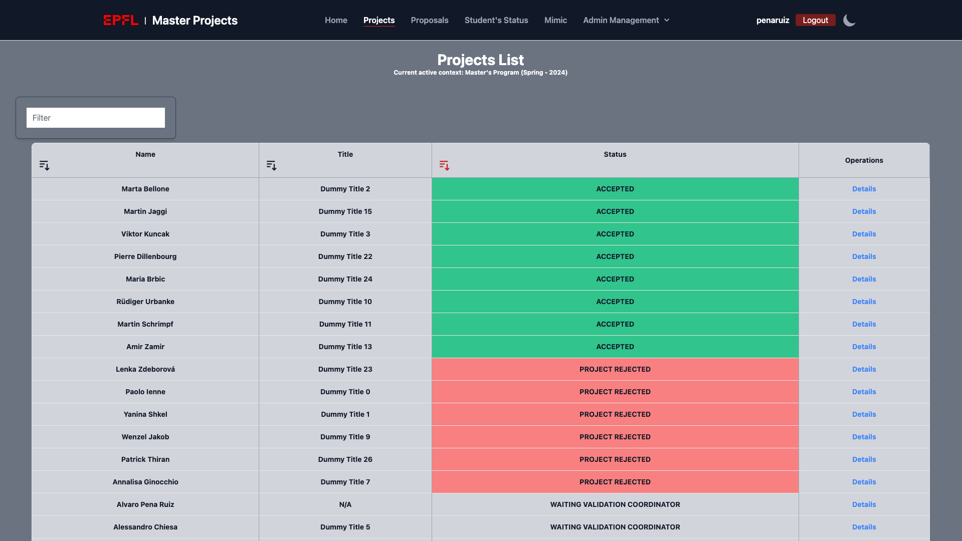
Task: Click into the Filter text field
Action: coord(95,118)
